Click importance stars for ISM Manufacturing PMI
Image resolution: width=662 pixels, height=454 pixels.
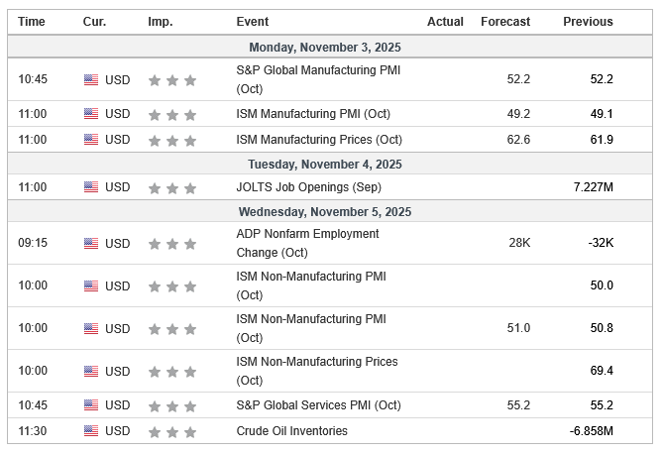click(172, 114)
